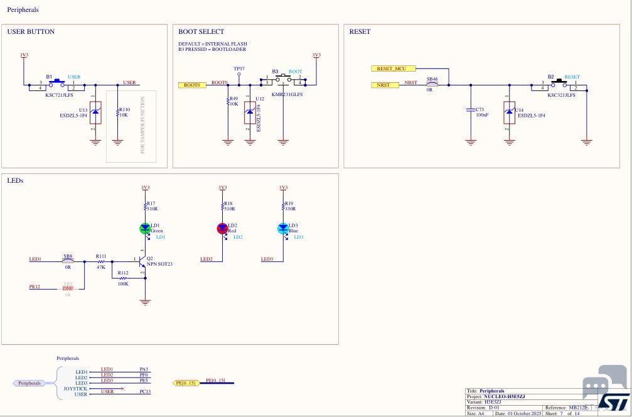This screenshot has height=417, width=632.
Task: Select the Q2 NPN transistor symbol
Action: (x=141, y=262)
